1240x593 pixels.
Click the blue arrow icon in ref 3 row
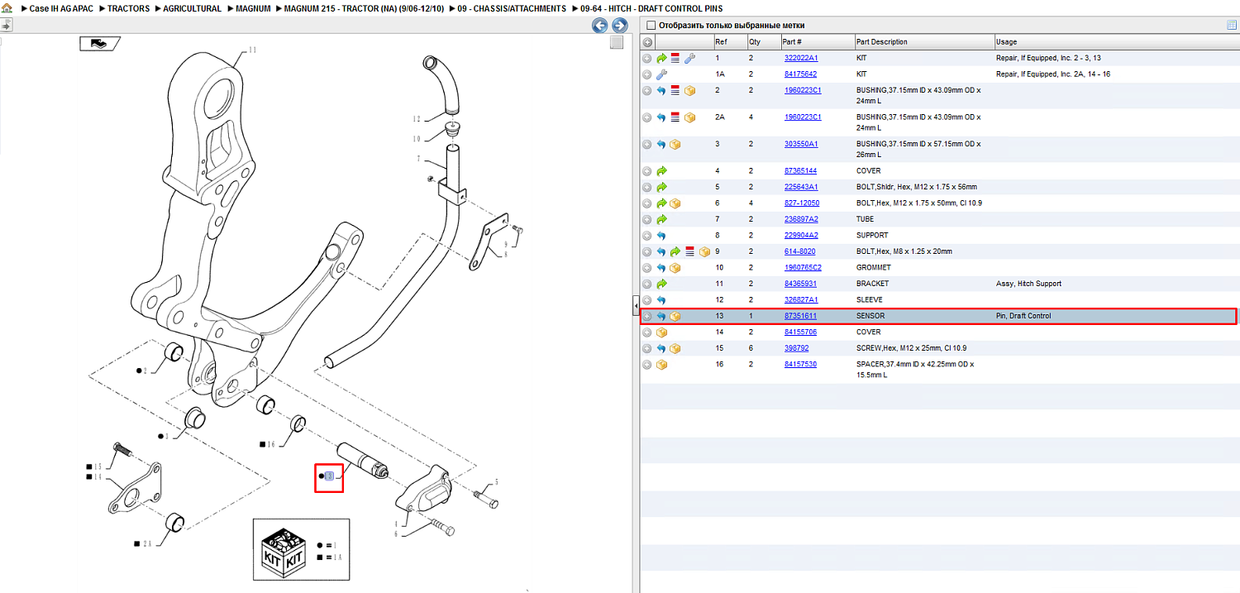click(x=661, y=144)
